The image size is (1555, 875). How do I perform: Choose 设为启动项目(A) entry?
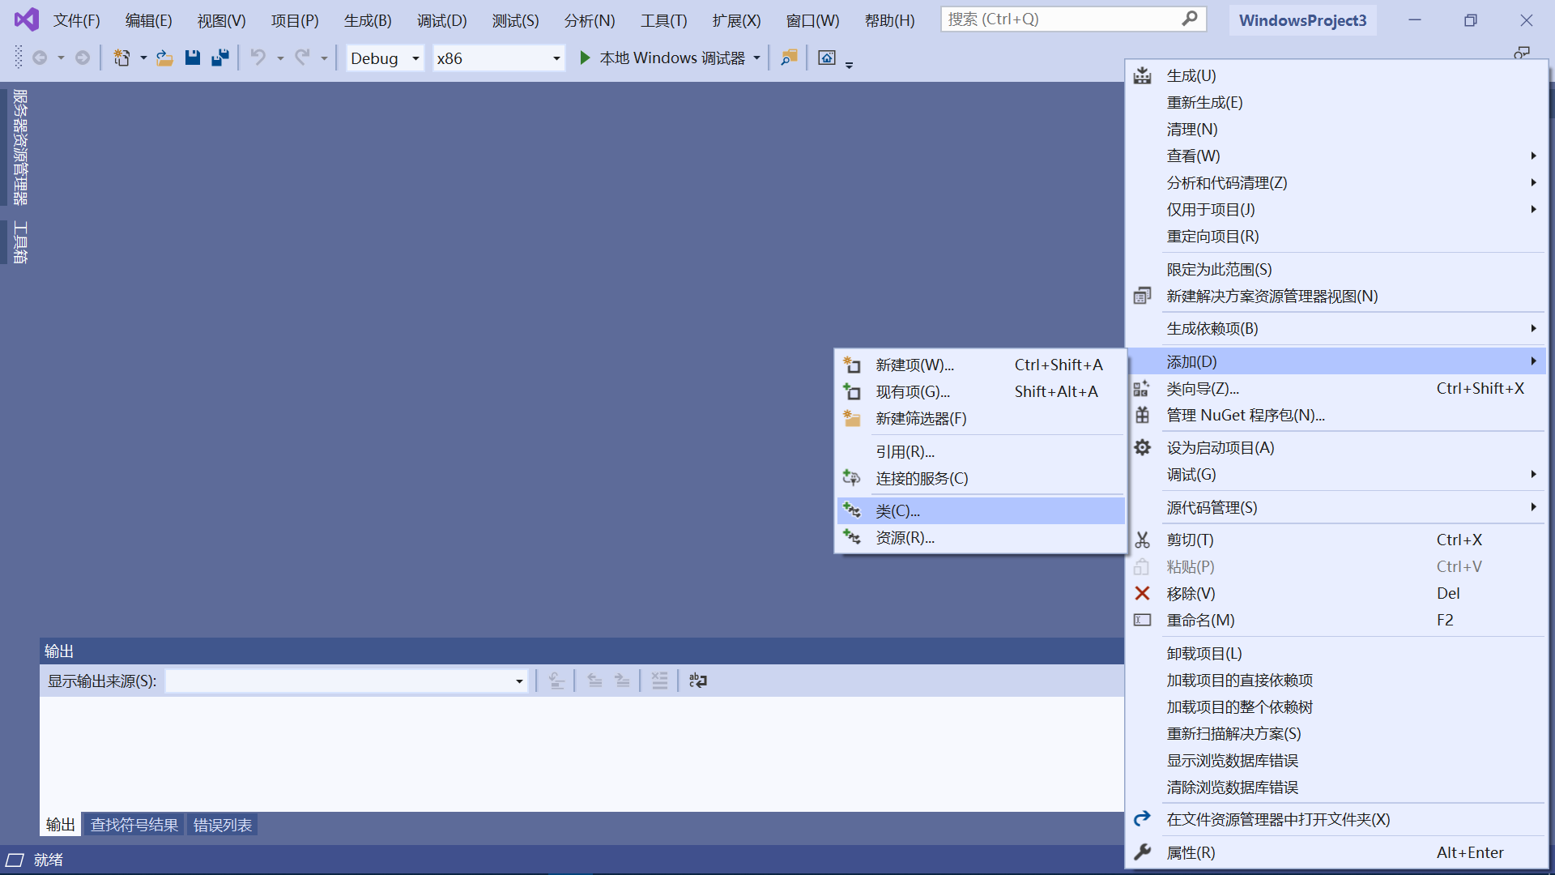coord(1336,448)
